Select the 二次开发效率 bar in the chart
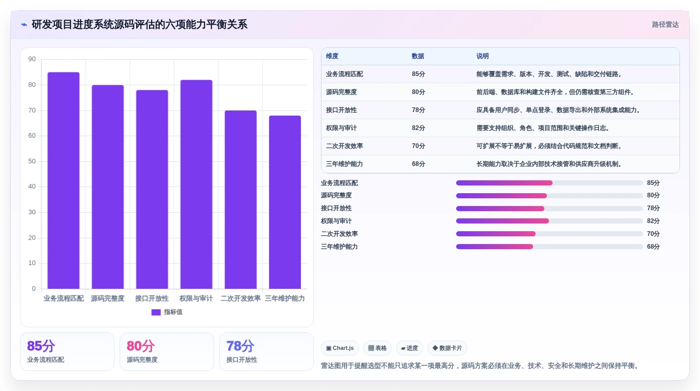 pyautogui.click(x=240, y=200)
